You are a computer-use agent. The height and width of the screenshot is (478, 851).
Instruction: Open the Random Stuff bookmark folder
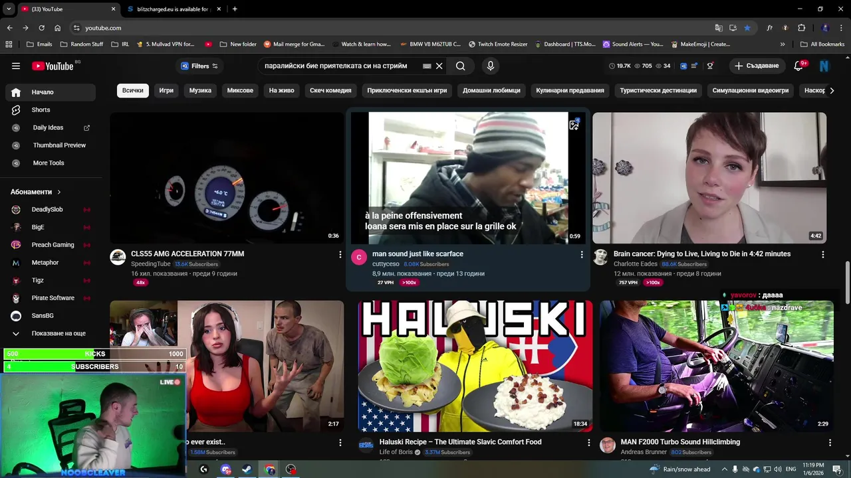pos(81,44)
